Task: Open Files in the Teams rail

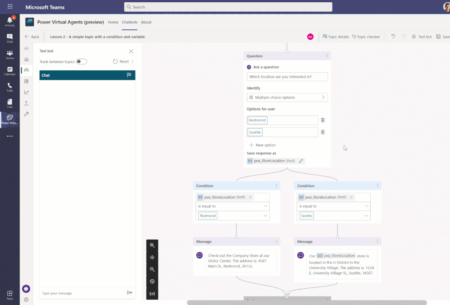Action: pyautogui.click(x=10, y=103)
